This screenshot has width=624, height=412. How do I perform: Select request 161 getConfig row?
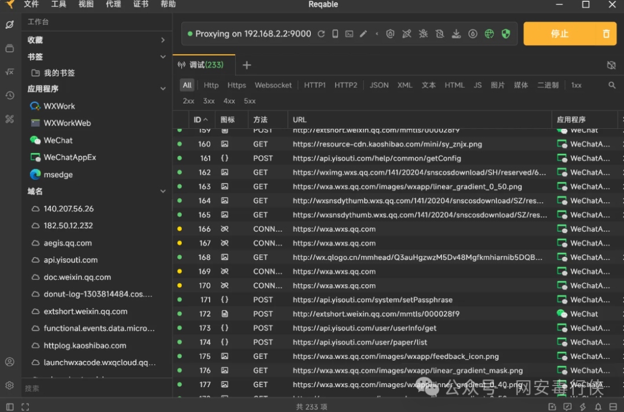tap(398, 158)
